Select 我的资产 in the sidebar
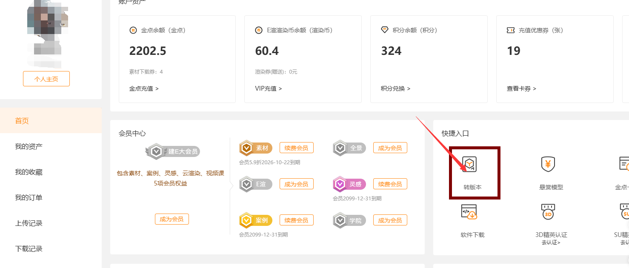629x268 pixels. [29, 146]
